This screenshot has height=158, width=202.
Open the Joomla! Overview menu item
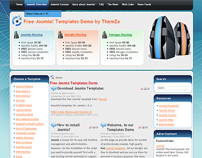pyautogui.click(x=37, y=5)
